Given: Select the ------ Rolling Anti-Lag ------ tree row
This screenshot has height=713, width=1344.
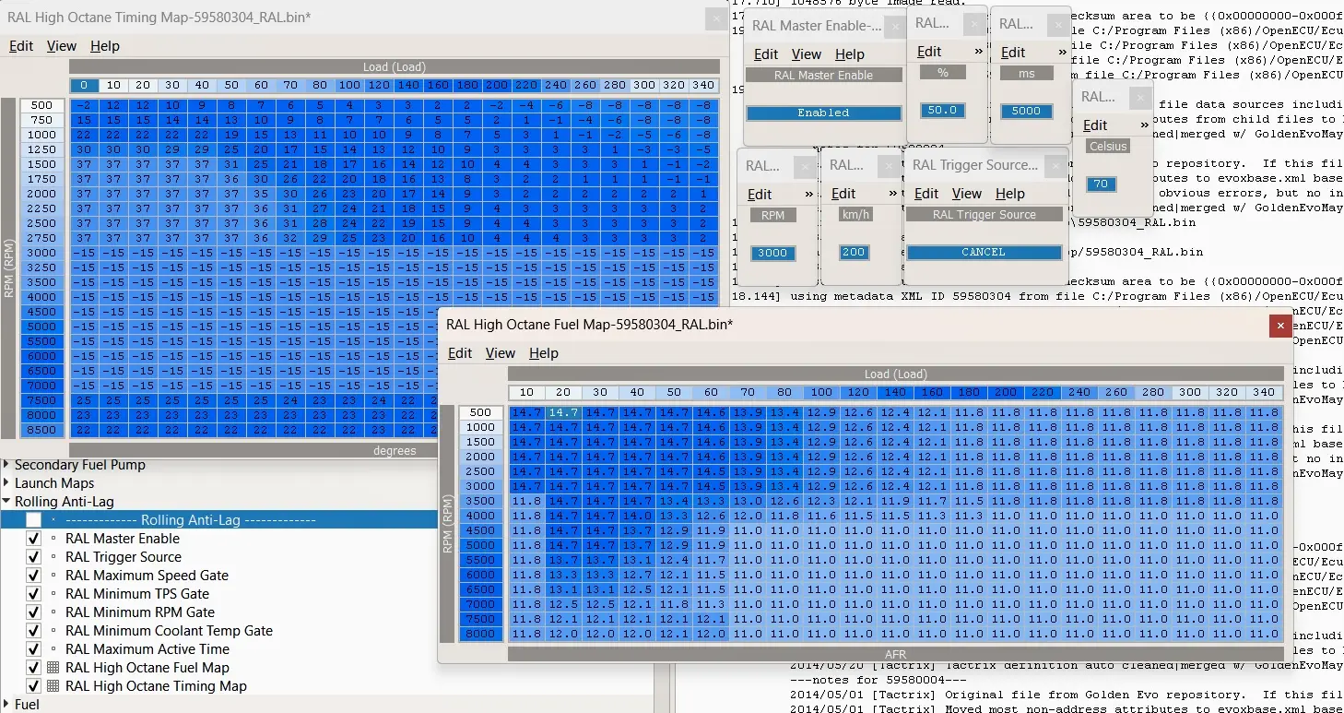Looking at the screenshot, I should (x=218, y=520).
